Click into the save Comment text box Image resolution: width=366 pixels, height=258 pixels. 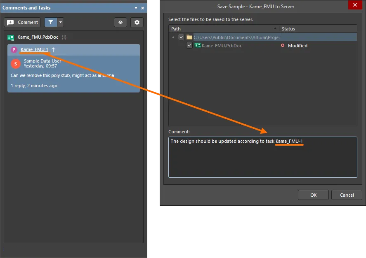point(262,157)
